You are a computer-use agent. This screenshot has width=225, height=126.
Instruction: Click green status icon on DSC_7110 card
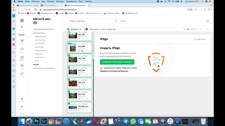(79, 86)
